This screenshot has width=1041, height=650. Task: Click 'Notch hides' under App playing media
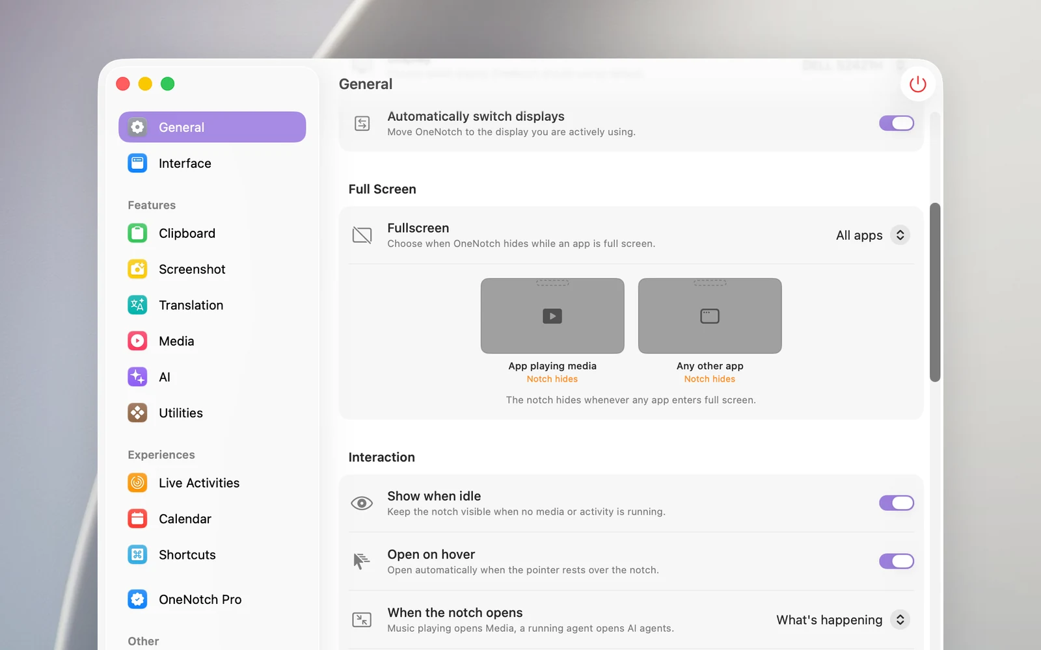[x=552, y=379]
